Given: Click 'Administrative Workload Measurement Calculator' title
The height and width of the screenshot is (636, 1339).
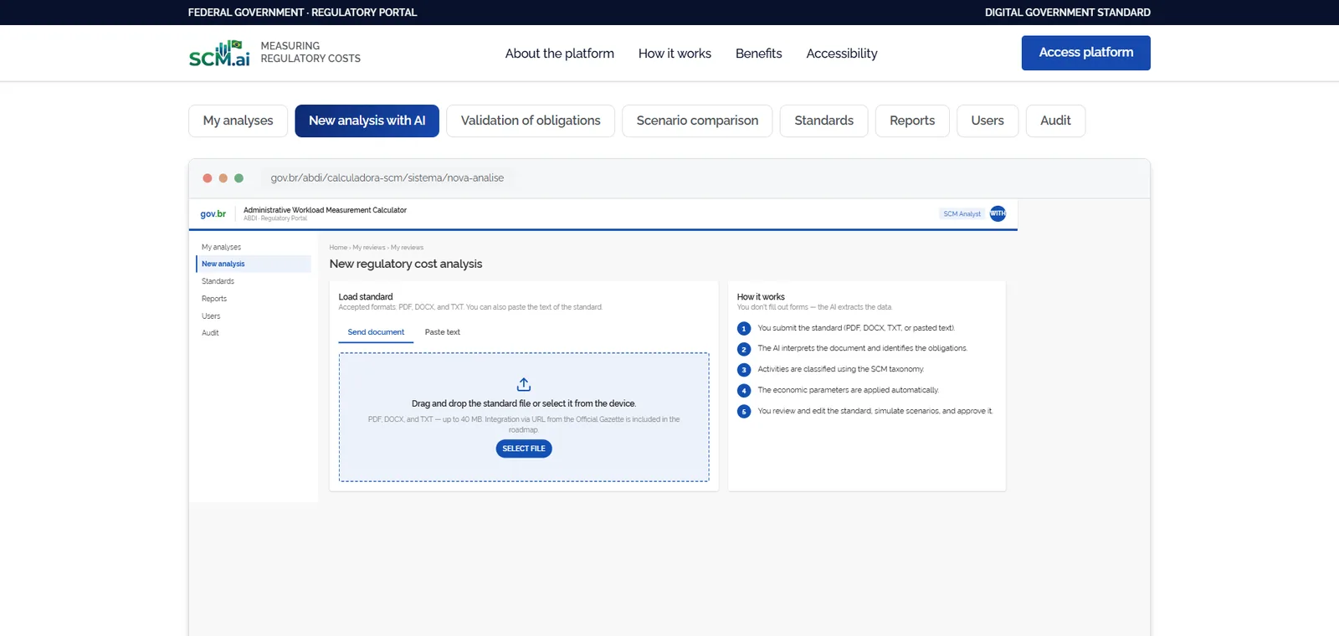Looking at the screenshot, I should click(x=325, y=210).
